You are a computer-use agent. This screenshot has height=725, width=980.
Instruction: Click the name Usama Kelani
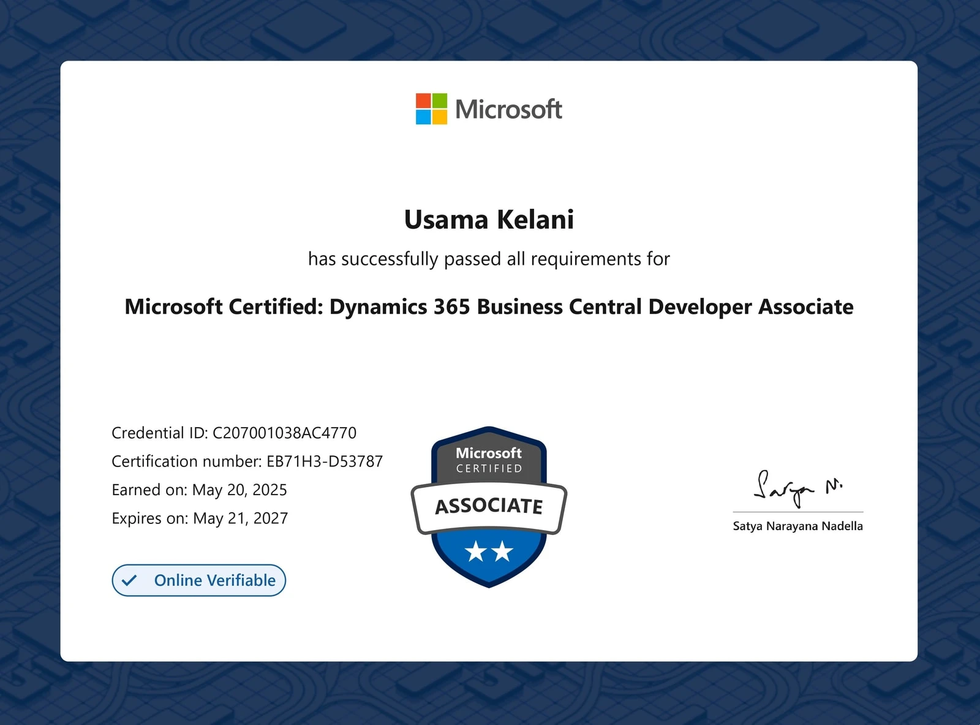click(x=489, y=219)
